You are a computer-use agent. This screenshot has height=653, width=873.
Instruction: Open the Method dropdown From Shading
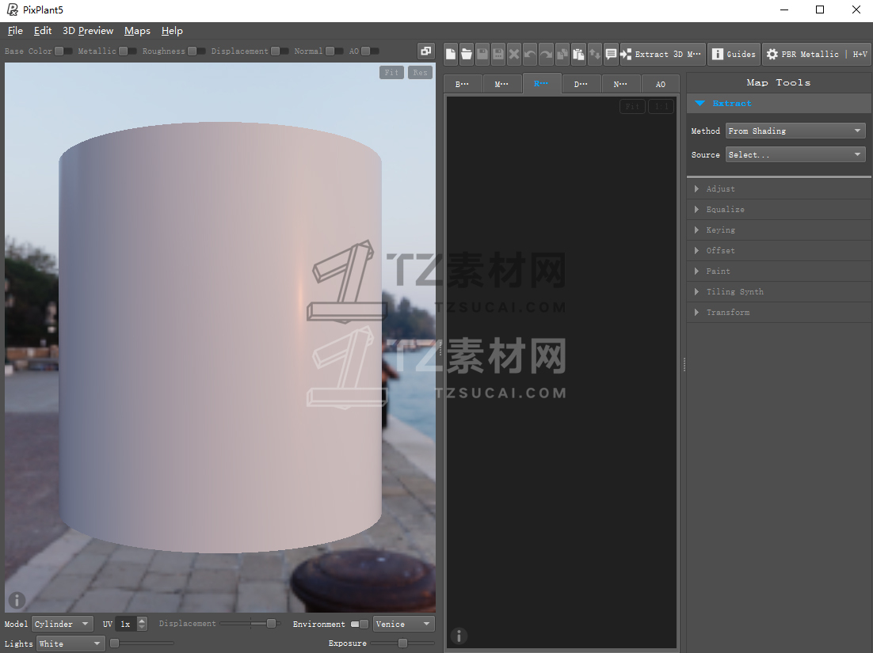(x=795, y=131)
